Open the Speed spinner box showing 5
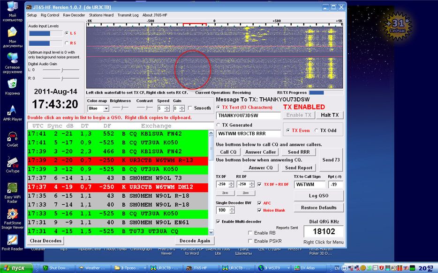Viewport: 438px width, 273px height. point(160,108)
